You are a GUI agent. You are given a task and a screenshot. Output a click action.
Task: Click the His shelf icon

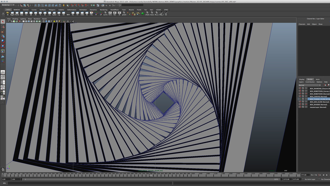click(92, 13)
